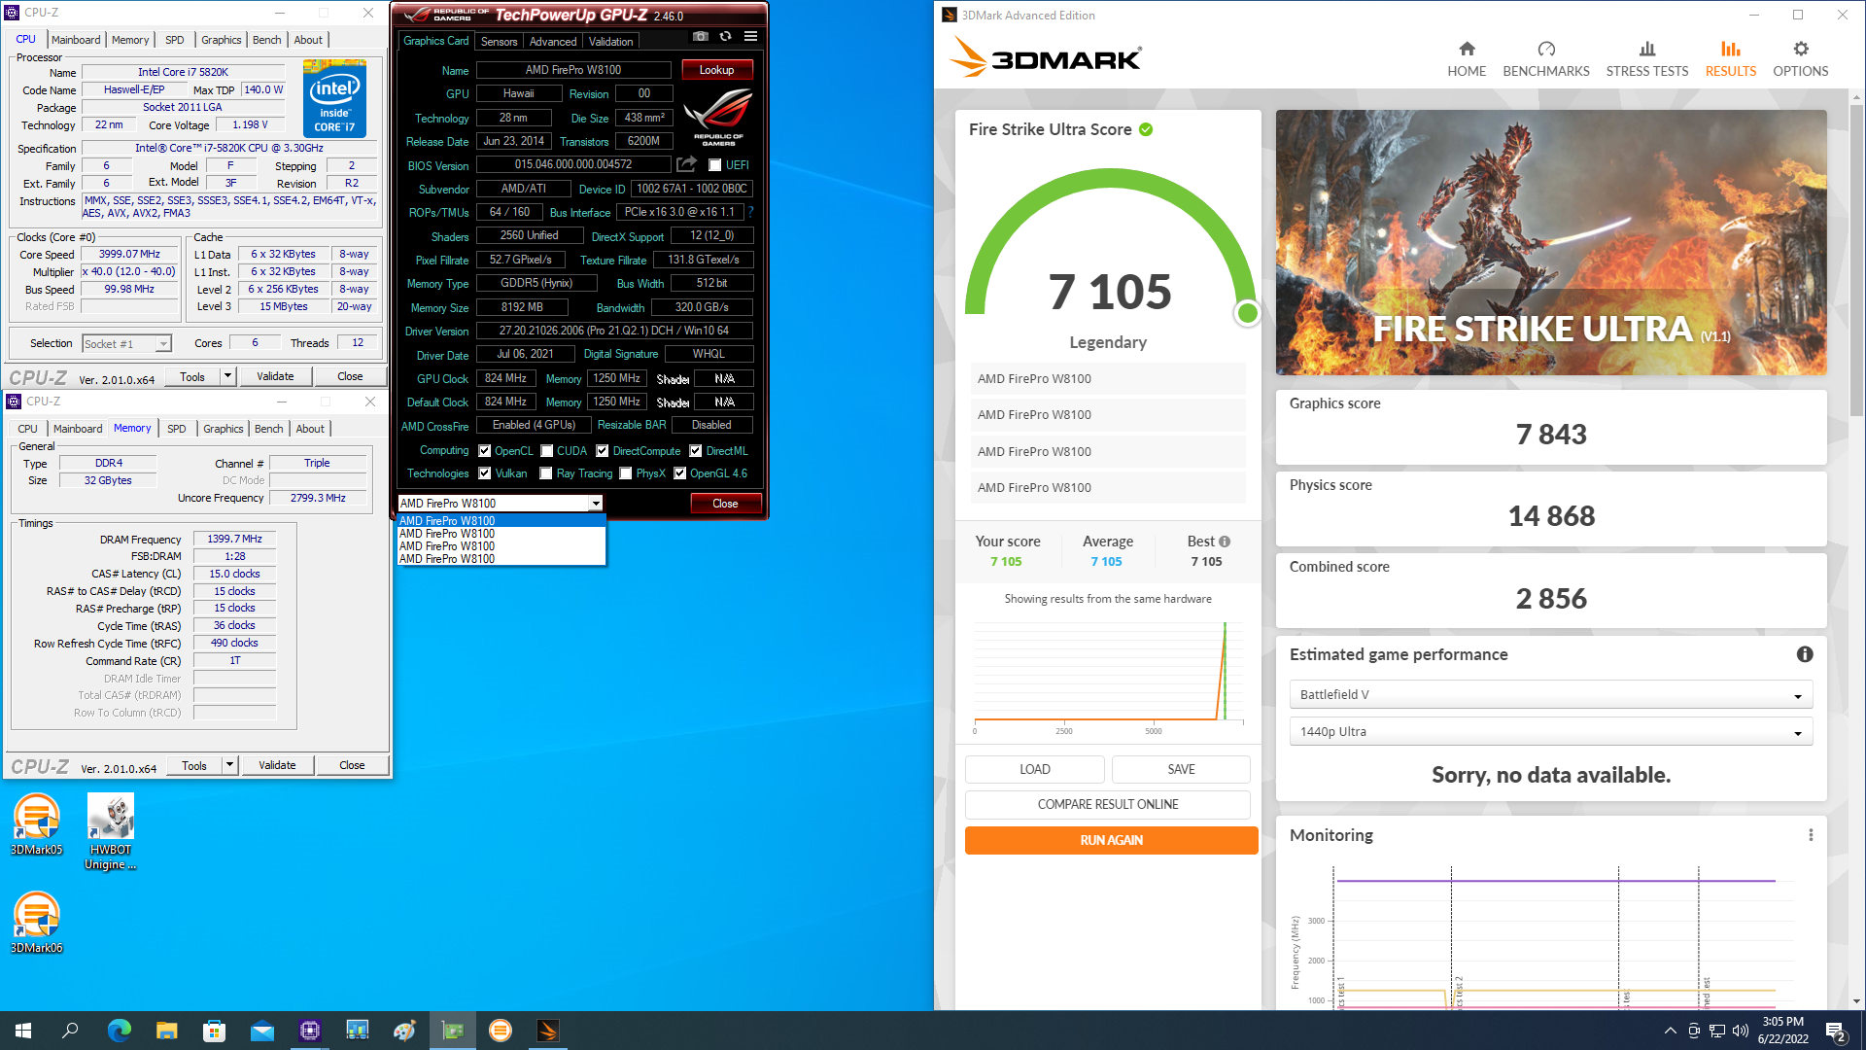Open the CPU-Z Socket #1 selection dropdown
This screenshot has width=1866, height=1050.
pyautogui.click(x=126, y=343)
